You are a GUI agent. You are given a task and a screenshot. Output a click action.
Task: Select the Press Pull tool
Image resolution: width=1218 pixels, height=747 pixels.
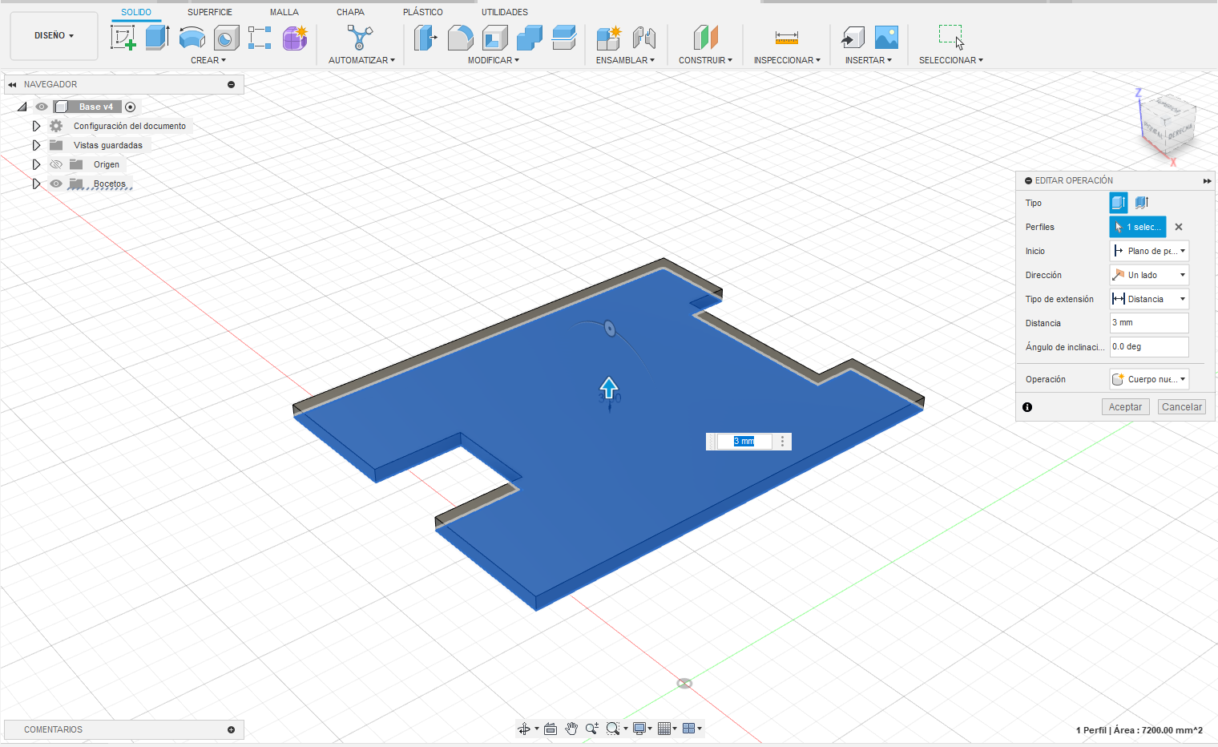point(425,37)
